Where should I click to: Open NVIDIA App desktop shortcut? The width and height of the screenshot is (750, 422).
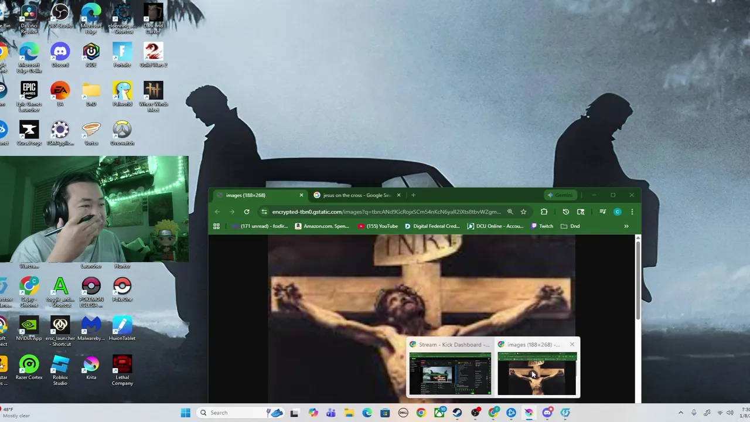pos(29,328)
